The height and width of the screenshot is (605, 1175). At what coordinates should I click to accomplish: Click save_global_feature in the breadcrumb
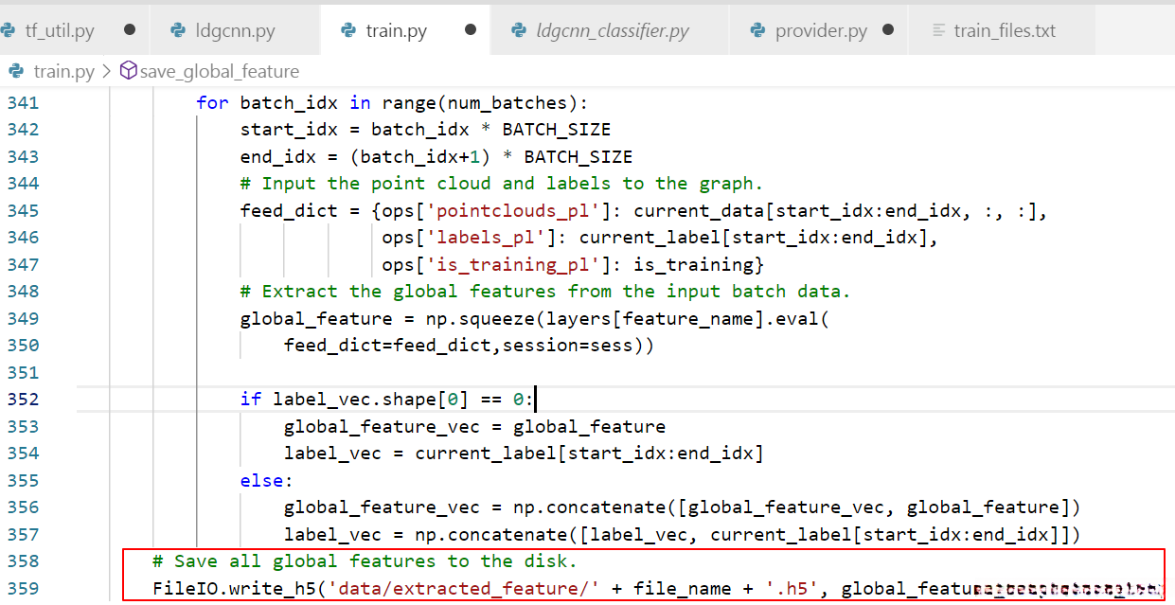pos(220,71)
